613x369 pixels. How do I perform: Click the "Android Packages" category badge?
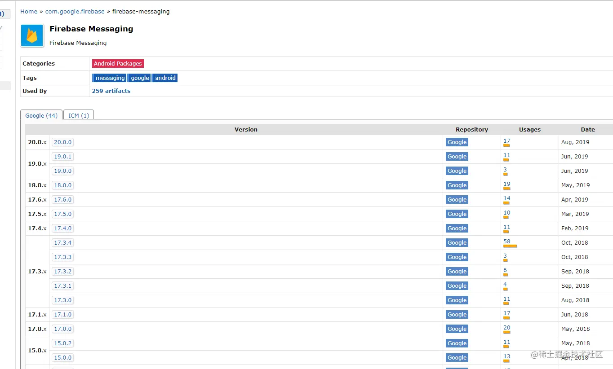tap(118, 63)
